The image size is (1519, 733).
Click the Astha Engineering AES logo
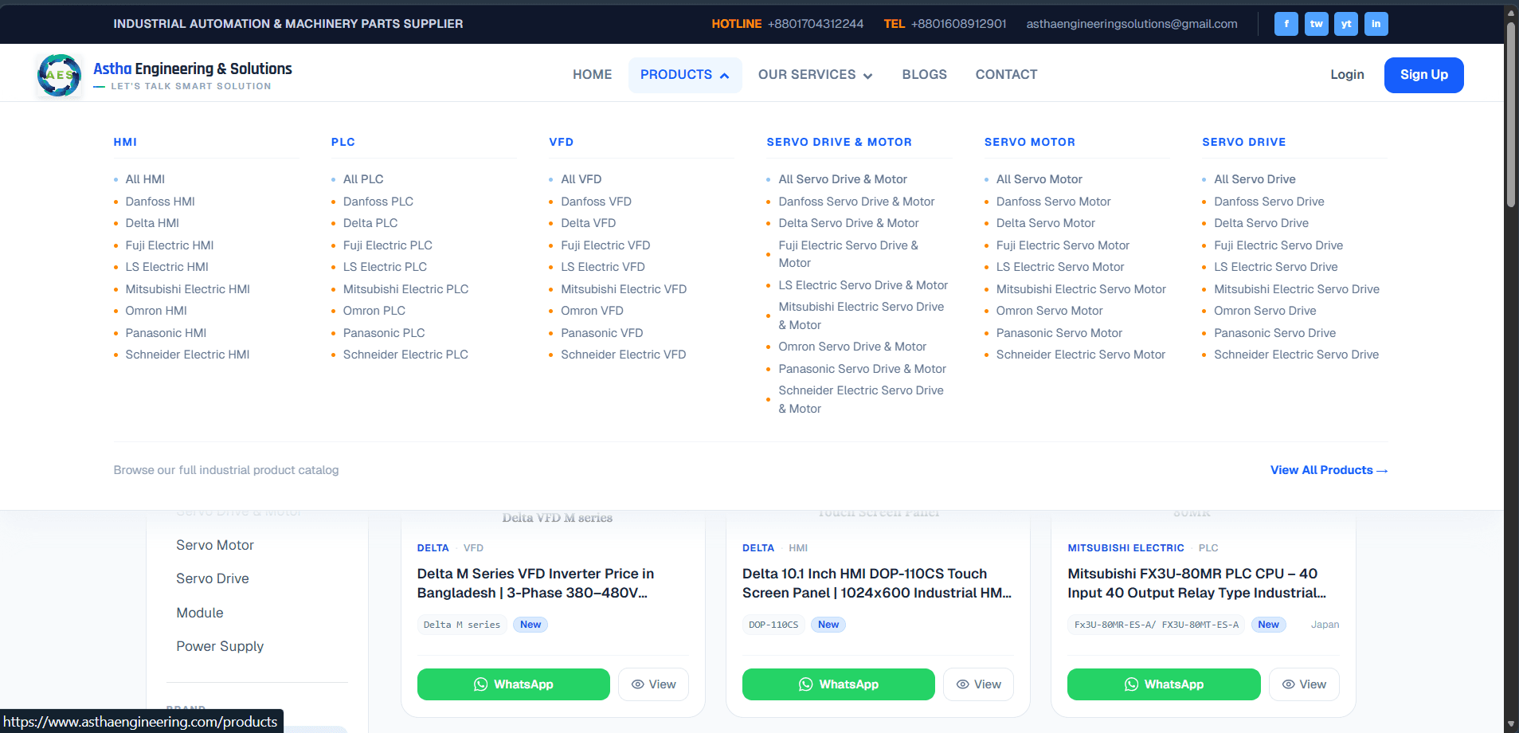[59, 76]
